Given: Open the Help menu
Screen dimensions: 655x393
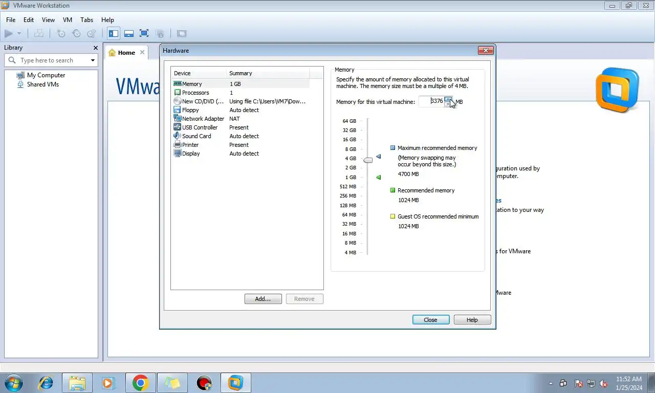Looking at the screenshot, I should [107, 20].
